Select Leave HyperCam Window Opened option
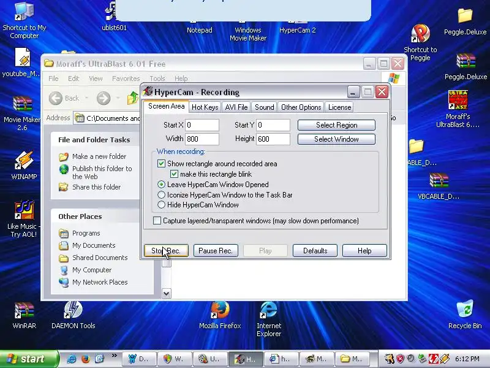This screenshot has width=490, height=368. [161, 185]
